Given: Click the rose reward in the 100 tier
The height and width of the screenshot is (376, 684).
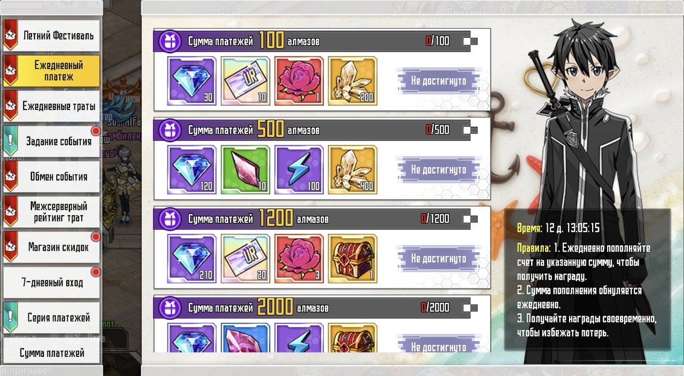Looking at the screenshot, I should pos(299,81).
